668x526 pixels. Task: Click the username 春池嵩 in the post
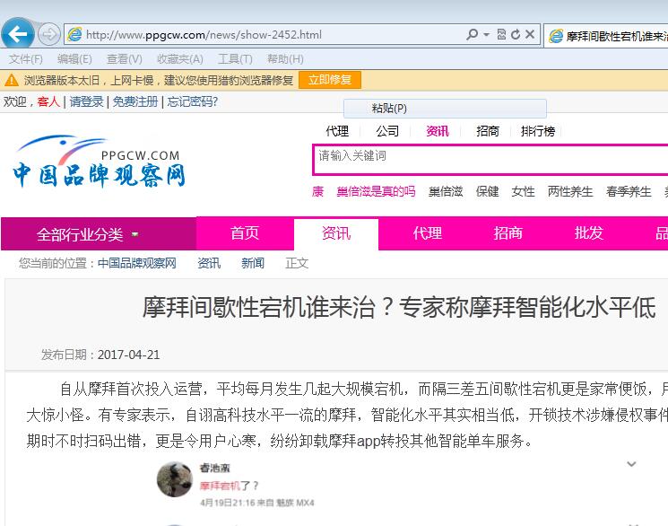pos(214,468)
